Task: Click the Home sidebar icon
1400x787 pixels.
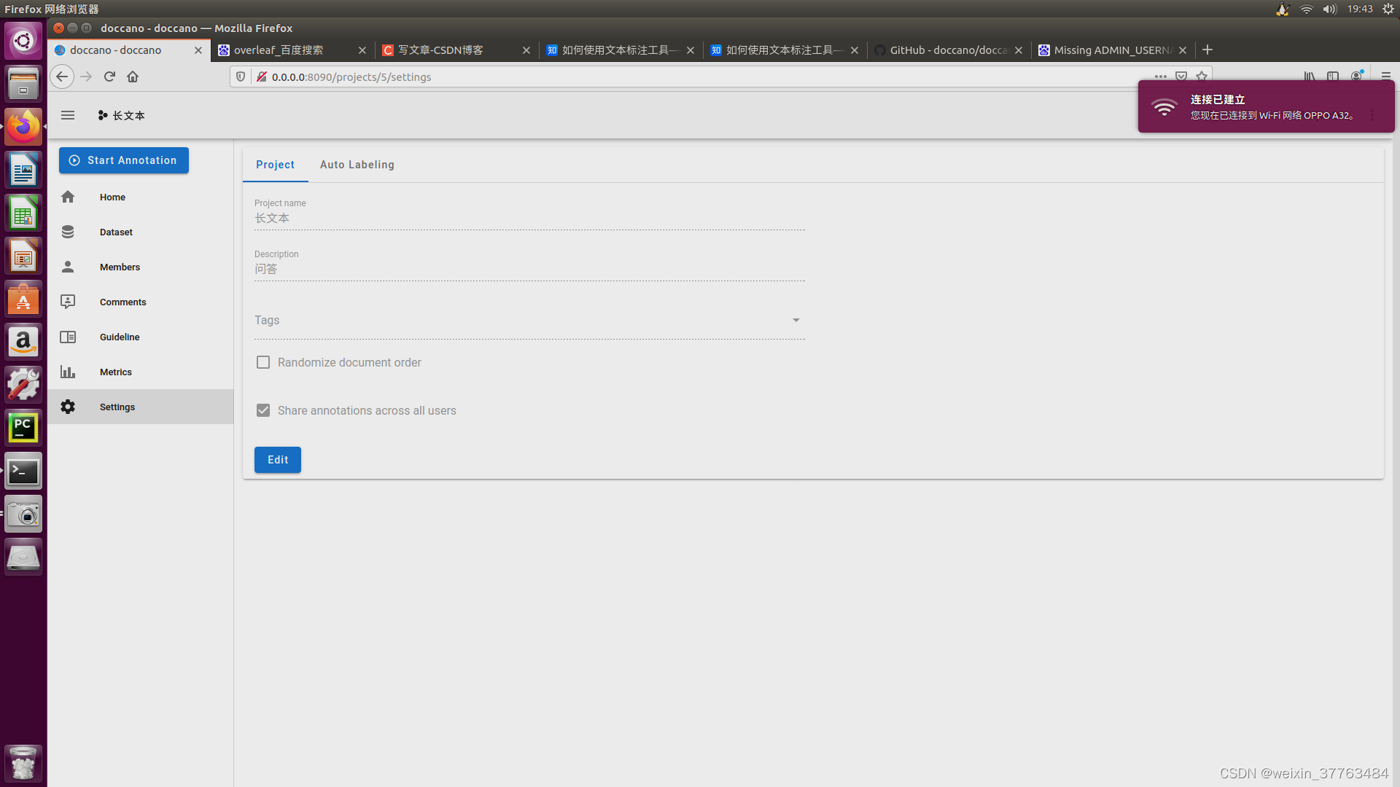Action: [x=68, y=197]
